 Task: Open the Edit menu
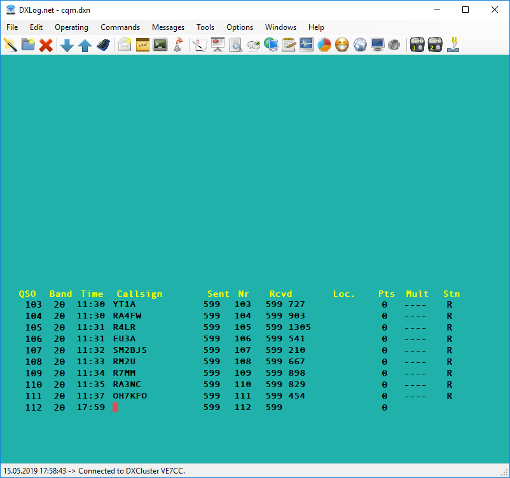pyautogui.click(x=36, y=27)
